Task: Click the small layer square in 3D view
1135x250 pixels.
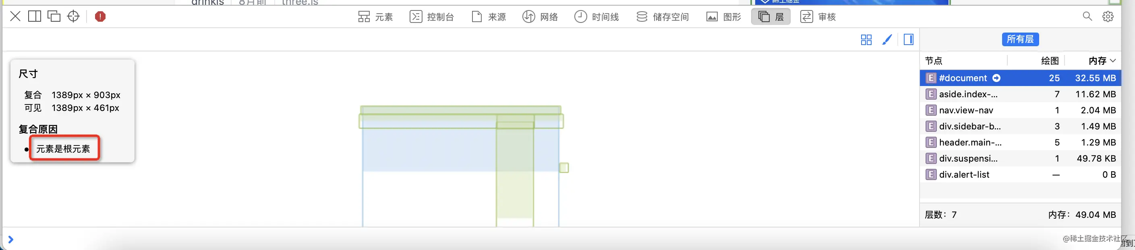Action: coord(564,168)
